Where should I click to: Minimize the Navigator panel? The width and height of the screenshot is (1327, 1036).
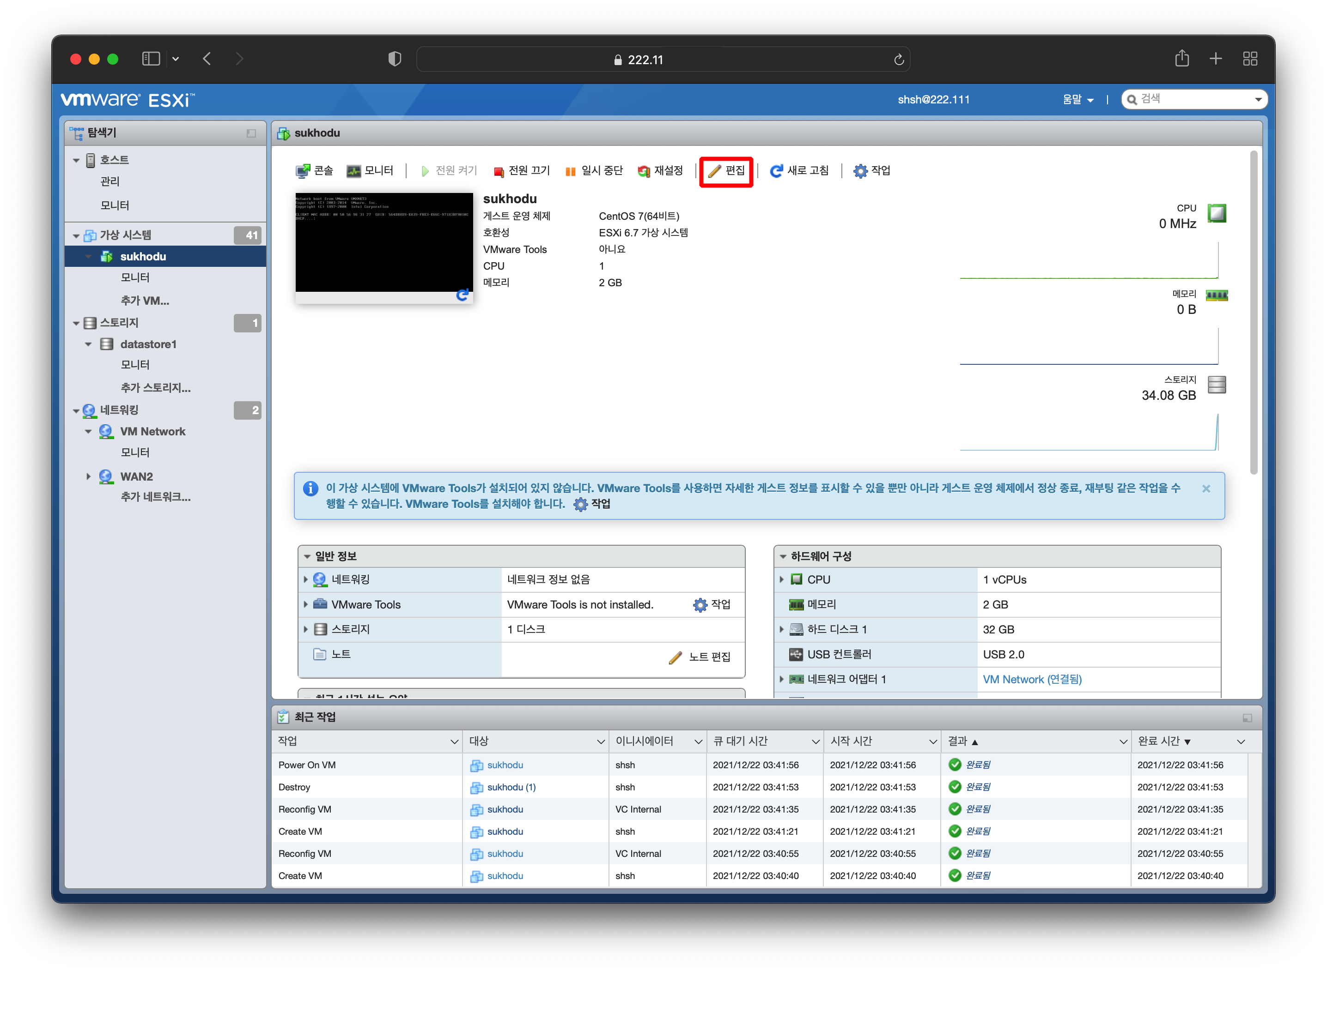pos(251,133)
